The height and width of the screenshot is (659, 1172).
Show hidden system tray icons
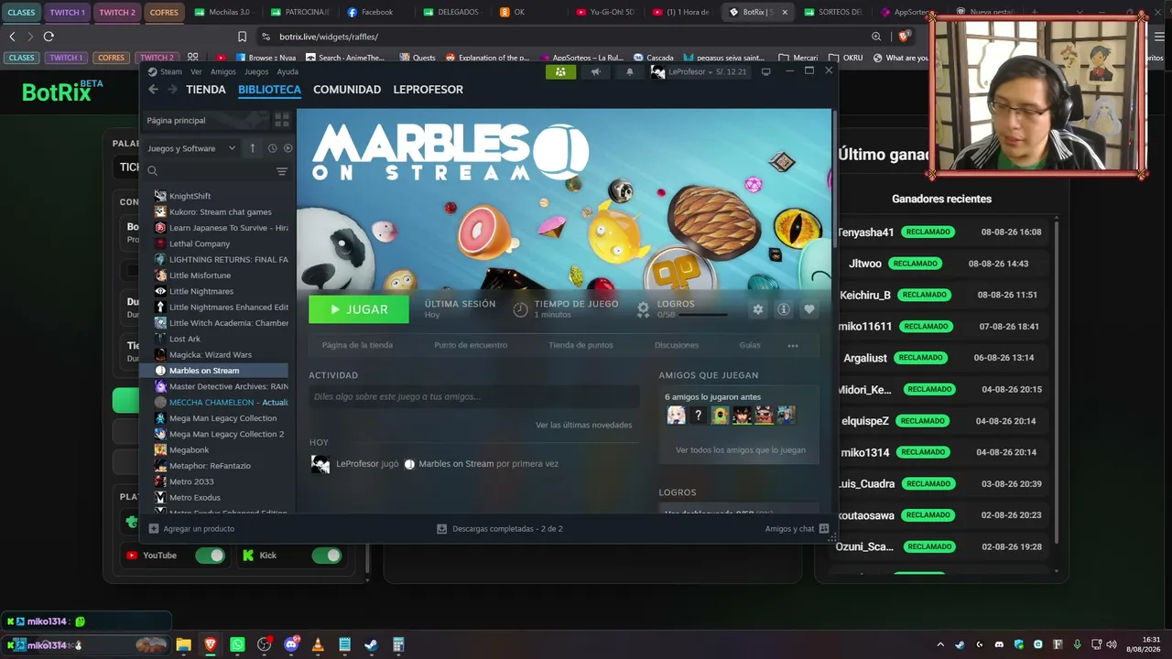(940, 645)
